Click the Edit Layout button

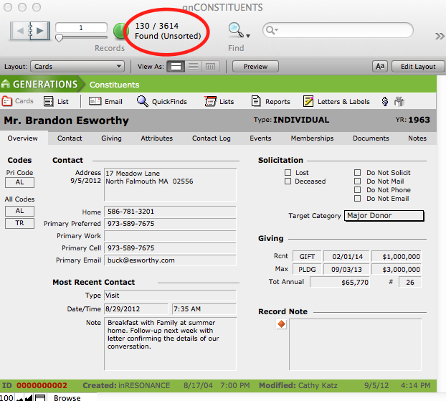click(x=417, y=67)
